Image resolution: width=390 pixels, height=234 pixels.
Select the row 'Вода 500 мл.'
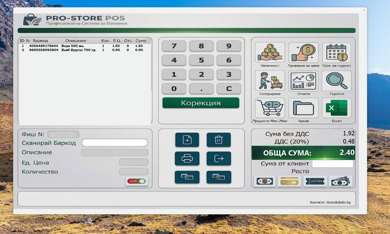(85, 46)
